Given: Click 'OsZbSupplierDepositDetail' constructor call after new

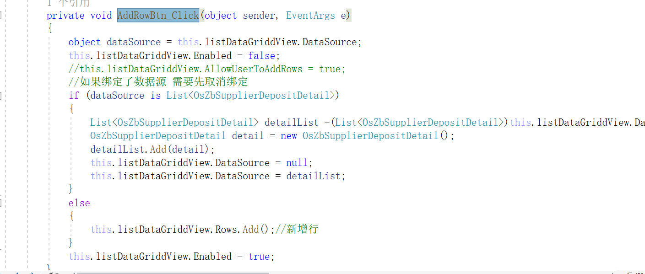Looking at the screenshot, I should click(370, 136).
